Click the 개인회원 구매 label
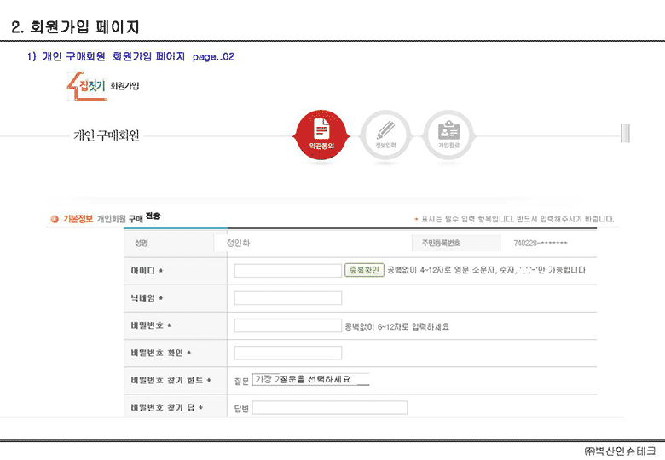 (120, 219)
